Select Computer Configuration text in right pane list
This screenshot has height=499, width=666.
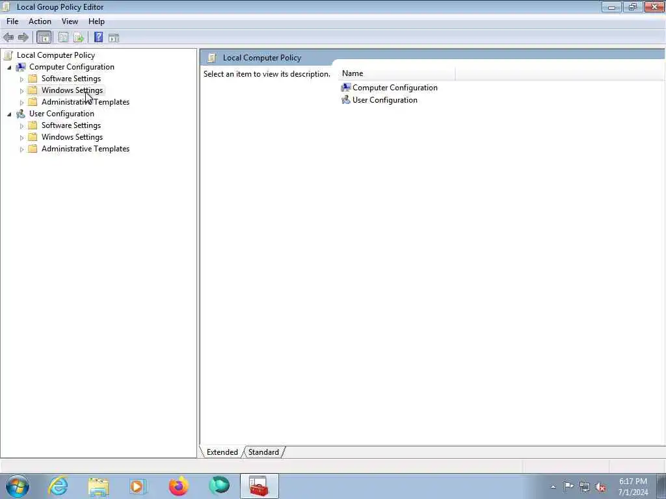pyautogui.click(x=395, y=88)
